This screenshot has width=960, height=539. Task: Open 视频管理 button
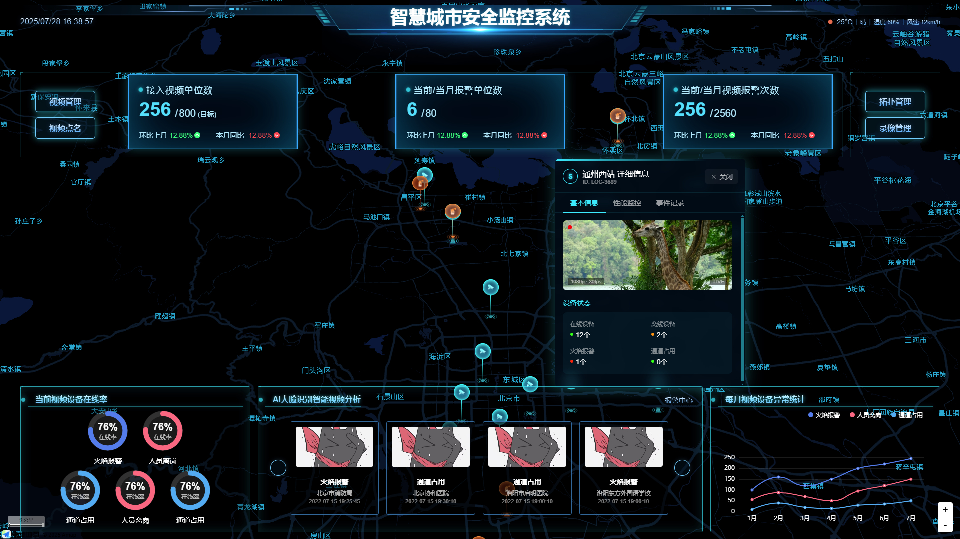tap(65, 102)
